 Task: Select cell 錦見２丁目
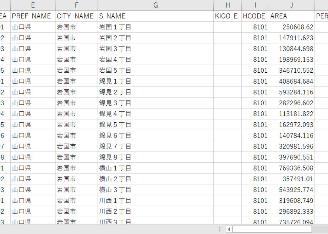point(155,92)
